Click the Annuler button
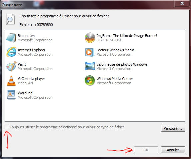Viewport: 191px width, 159px height. [x=173, y=150]
